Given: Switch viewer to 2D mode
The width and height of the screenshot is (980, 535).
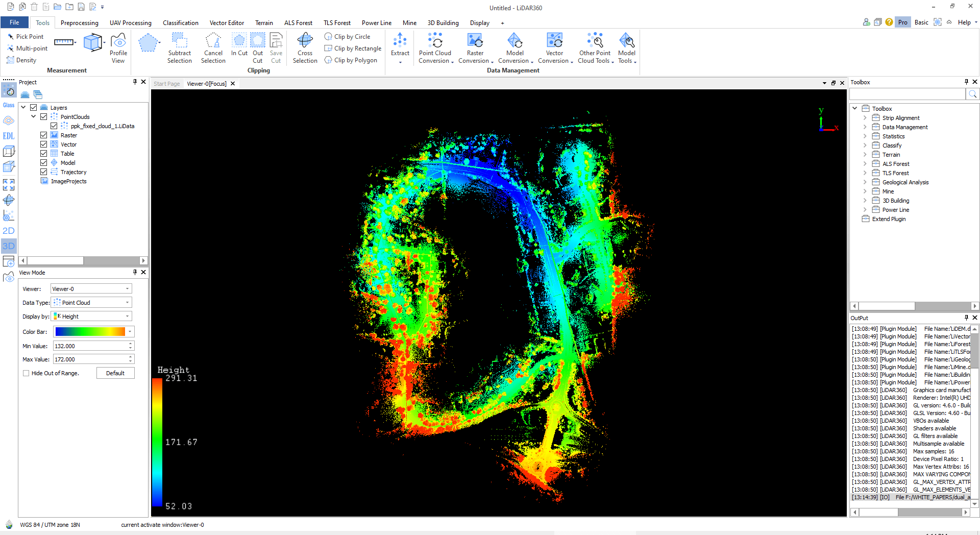Looking at the screenshot, I should tap(8, 230).
